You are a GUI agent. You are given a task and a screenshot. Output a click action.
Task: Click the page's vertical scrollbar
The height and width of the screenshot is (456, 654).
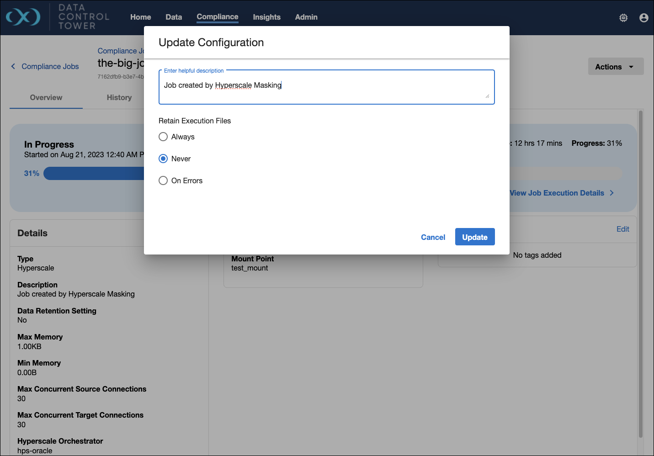click(x=640, y=274)
